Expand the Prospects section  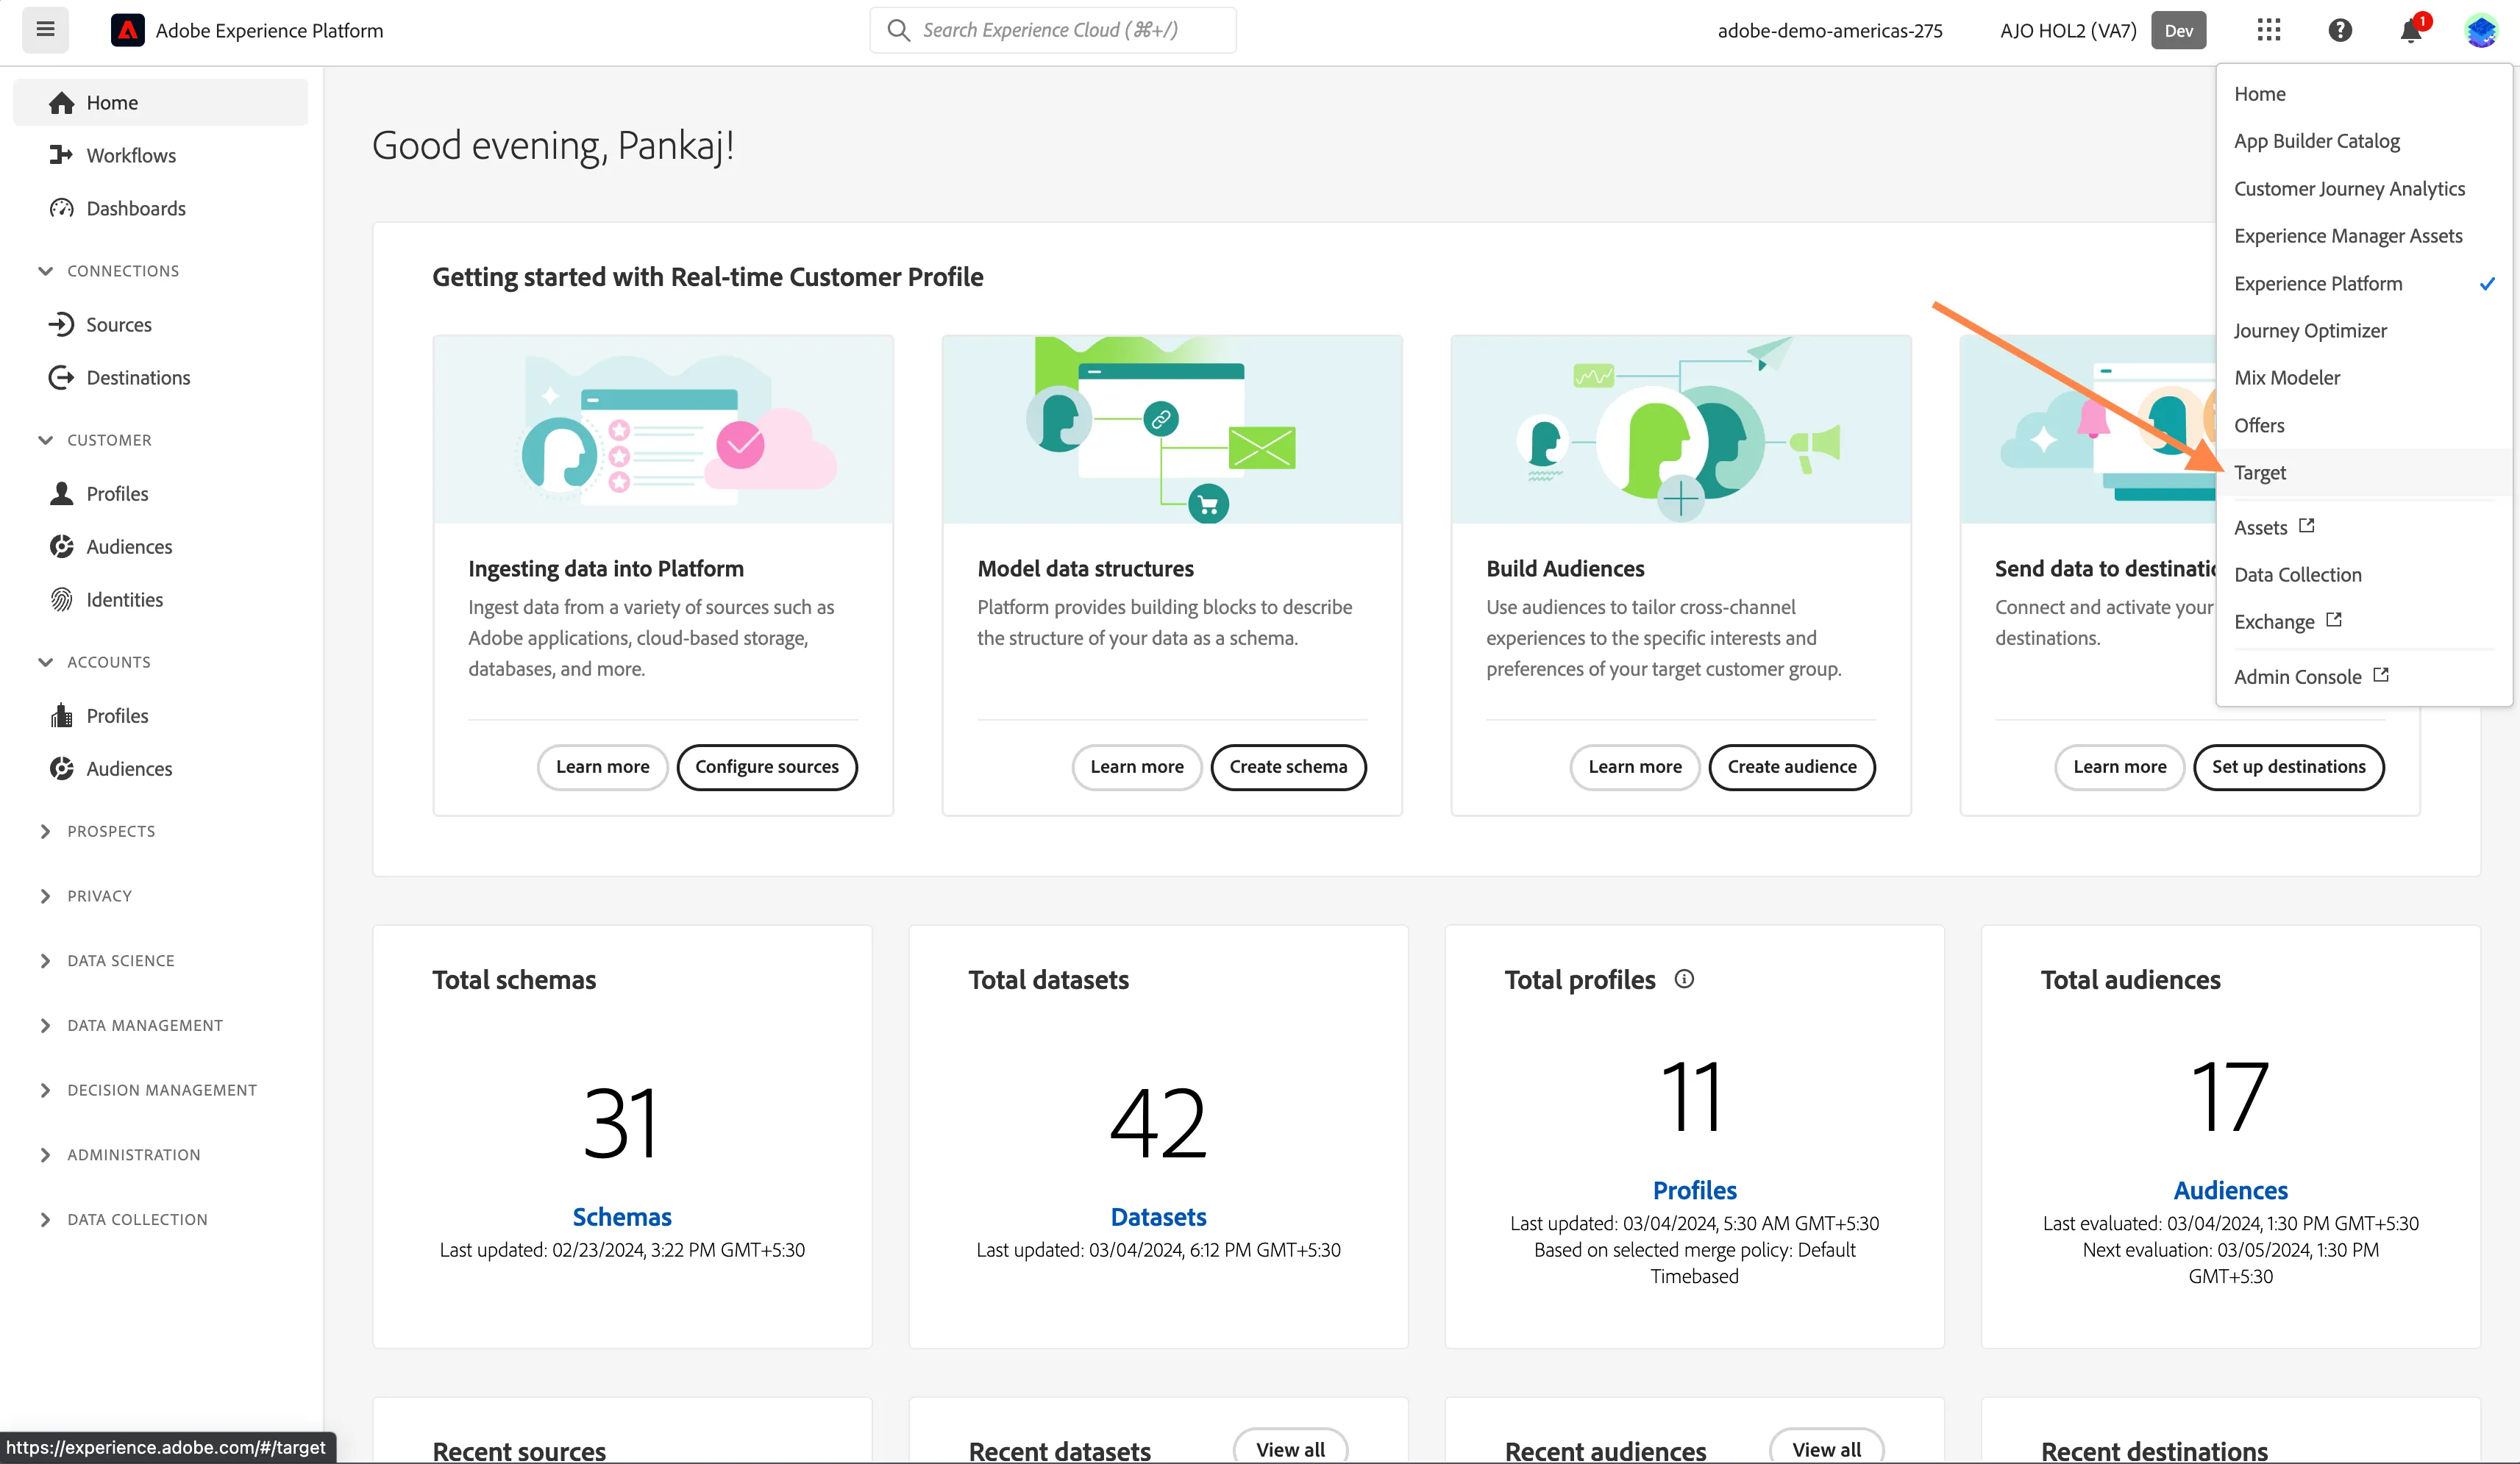pos(96,831)
